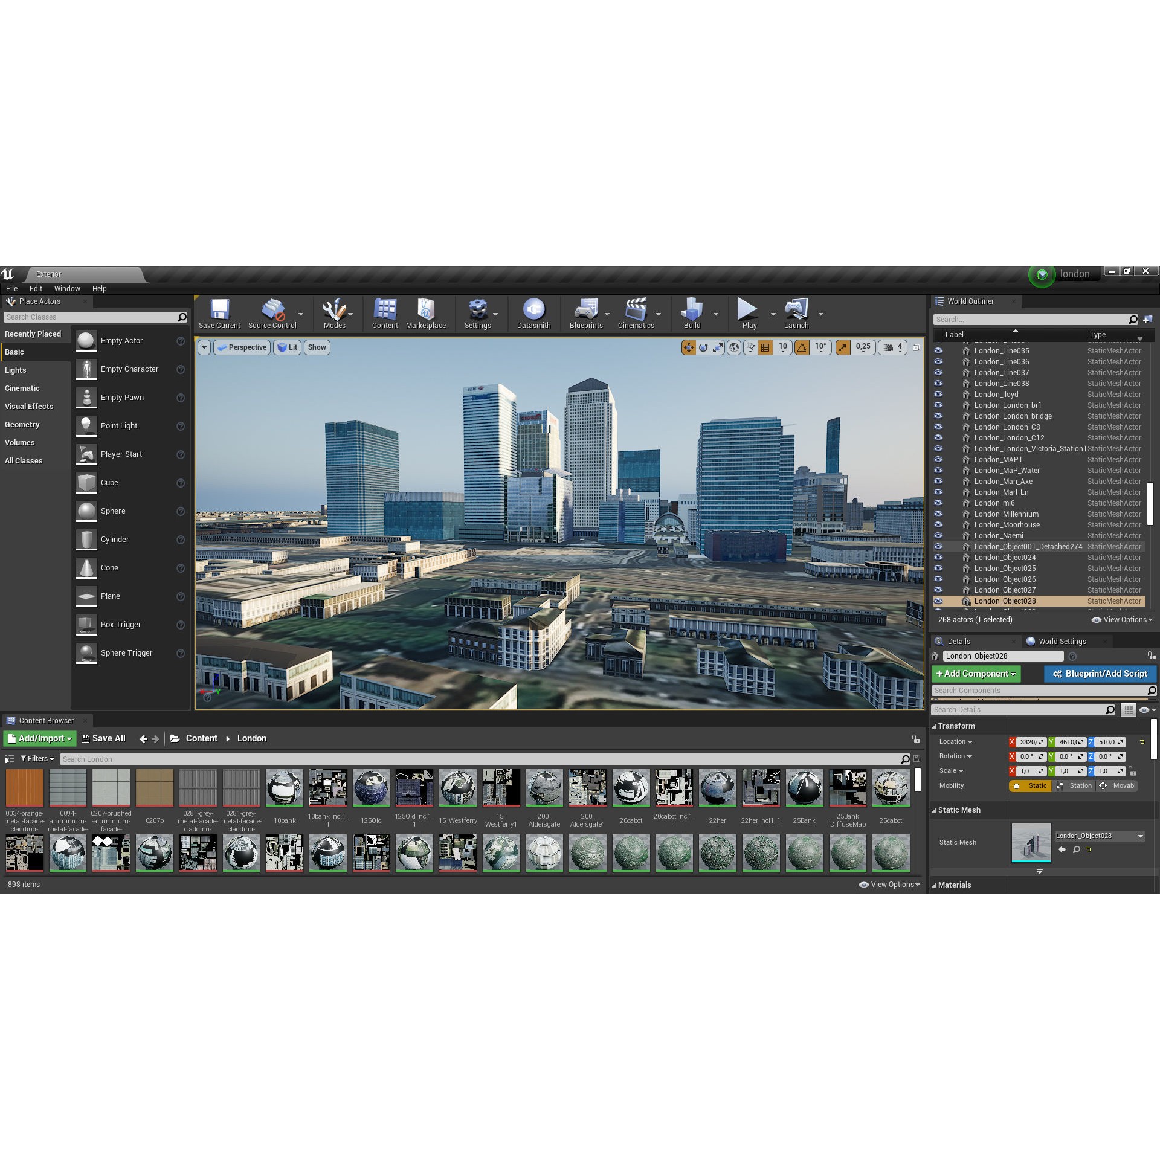Click the Blueprint/Add Script button

click(1100, 674)
